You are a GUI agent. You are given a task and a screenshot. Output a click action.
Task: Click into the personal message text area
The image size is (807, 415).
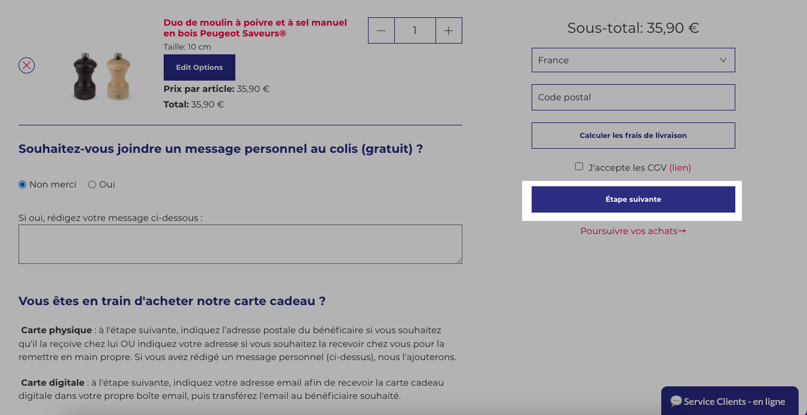click(x=240, y=244)
